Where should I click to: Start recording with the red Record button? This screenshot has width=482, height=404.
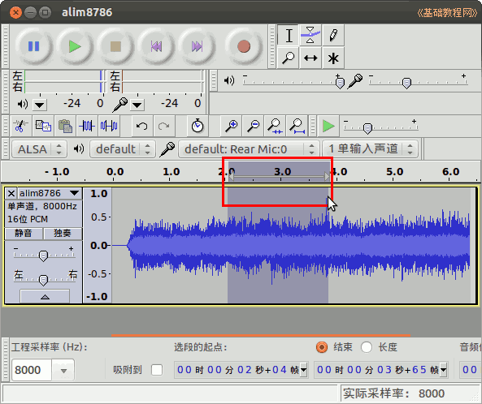coord(244,46)
